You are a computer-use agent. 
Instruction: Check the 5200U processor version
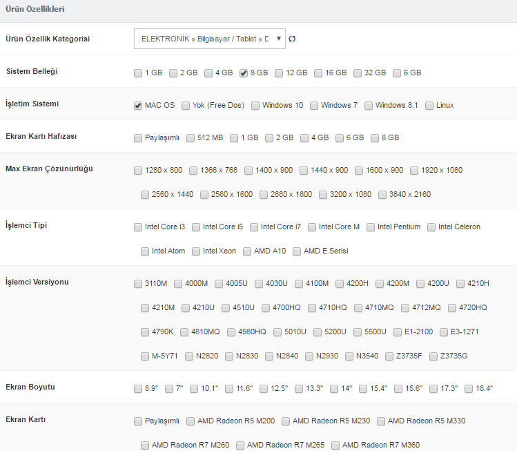click(318, 332)
